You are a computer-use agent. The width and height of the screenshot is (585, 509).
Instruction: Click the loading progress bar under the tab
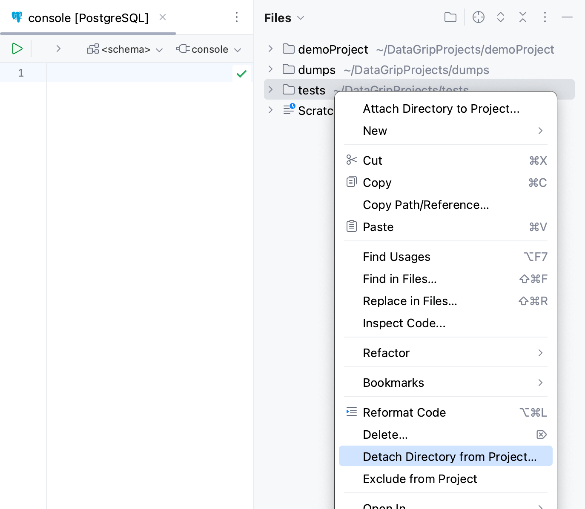pyautogui.click(x=88, y=33)
